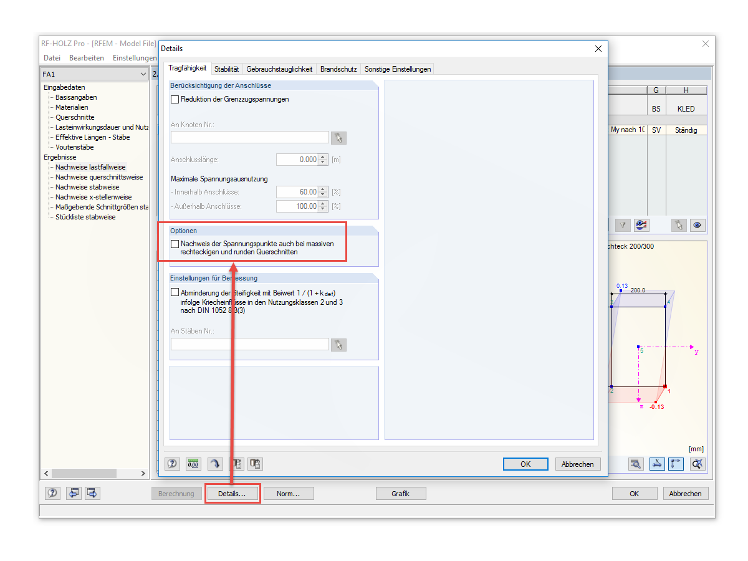
Task: Select Effektive Längen - Stäbe tree item
Action: tap(92, 137)
